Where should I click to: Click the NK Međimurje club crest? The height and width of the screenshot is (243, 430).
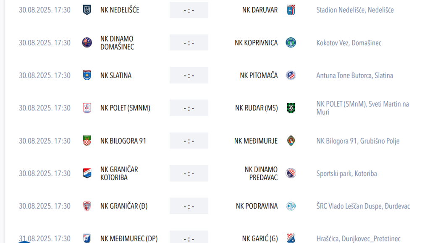pos(291,141)
